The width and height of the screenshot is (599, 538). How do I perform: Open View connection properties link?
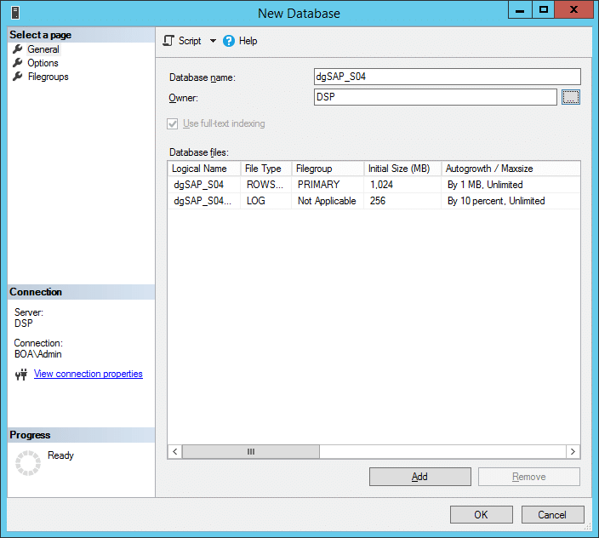coord(88,374)
